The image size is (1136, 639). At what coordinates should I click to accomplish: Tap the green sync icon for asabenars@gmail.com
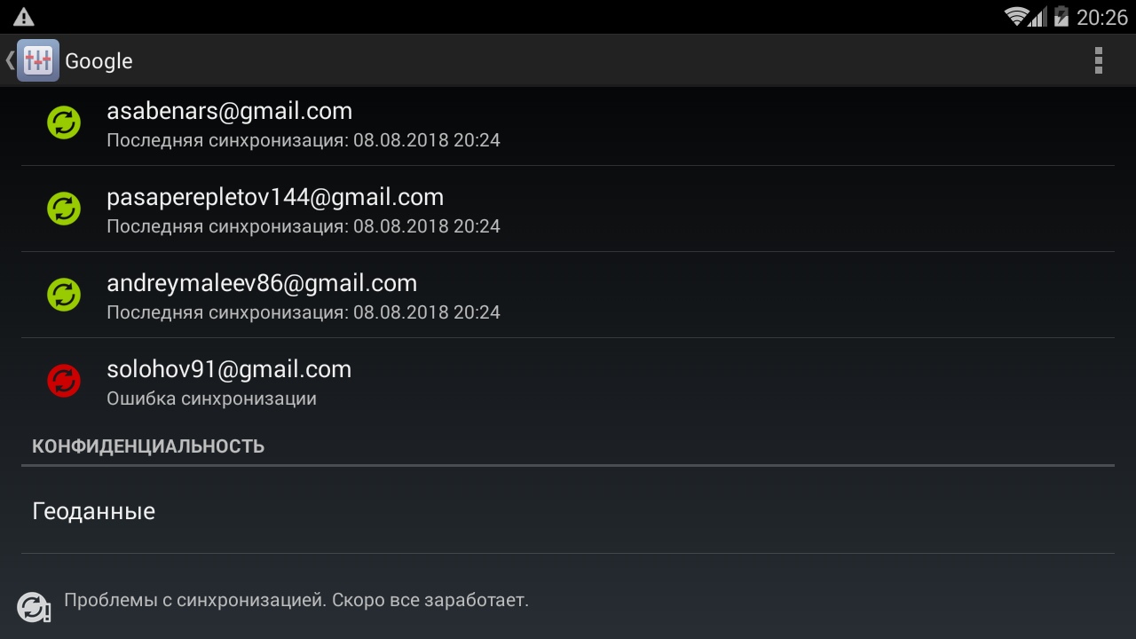click(64, 122)
